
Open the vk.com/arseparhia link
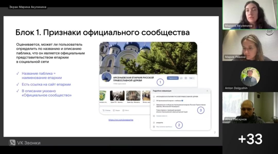tap(121, 120)
